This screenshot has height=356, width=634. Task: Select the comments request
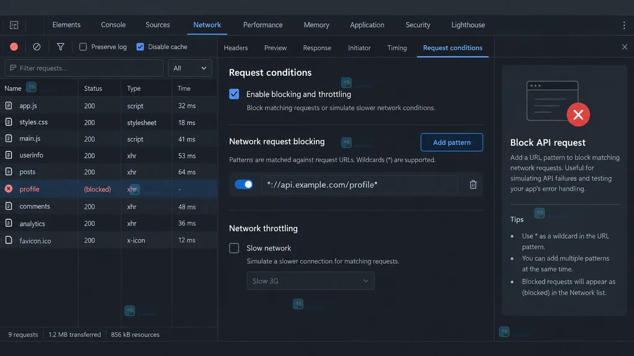point(109,206)
